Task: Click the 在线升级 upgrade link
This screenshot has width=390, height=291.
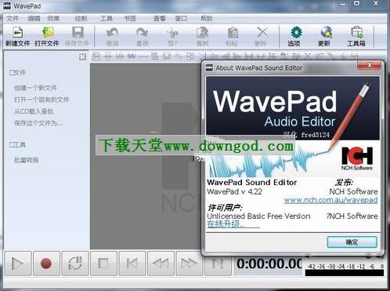Action: pyautogui.click(x=226, y=224)
